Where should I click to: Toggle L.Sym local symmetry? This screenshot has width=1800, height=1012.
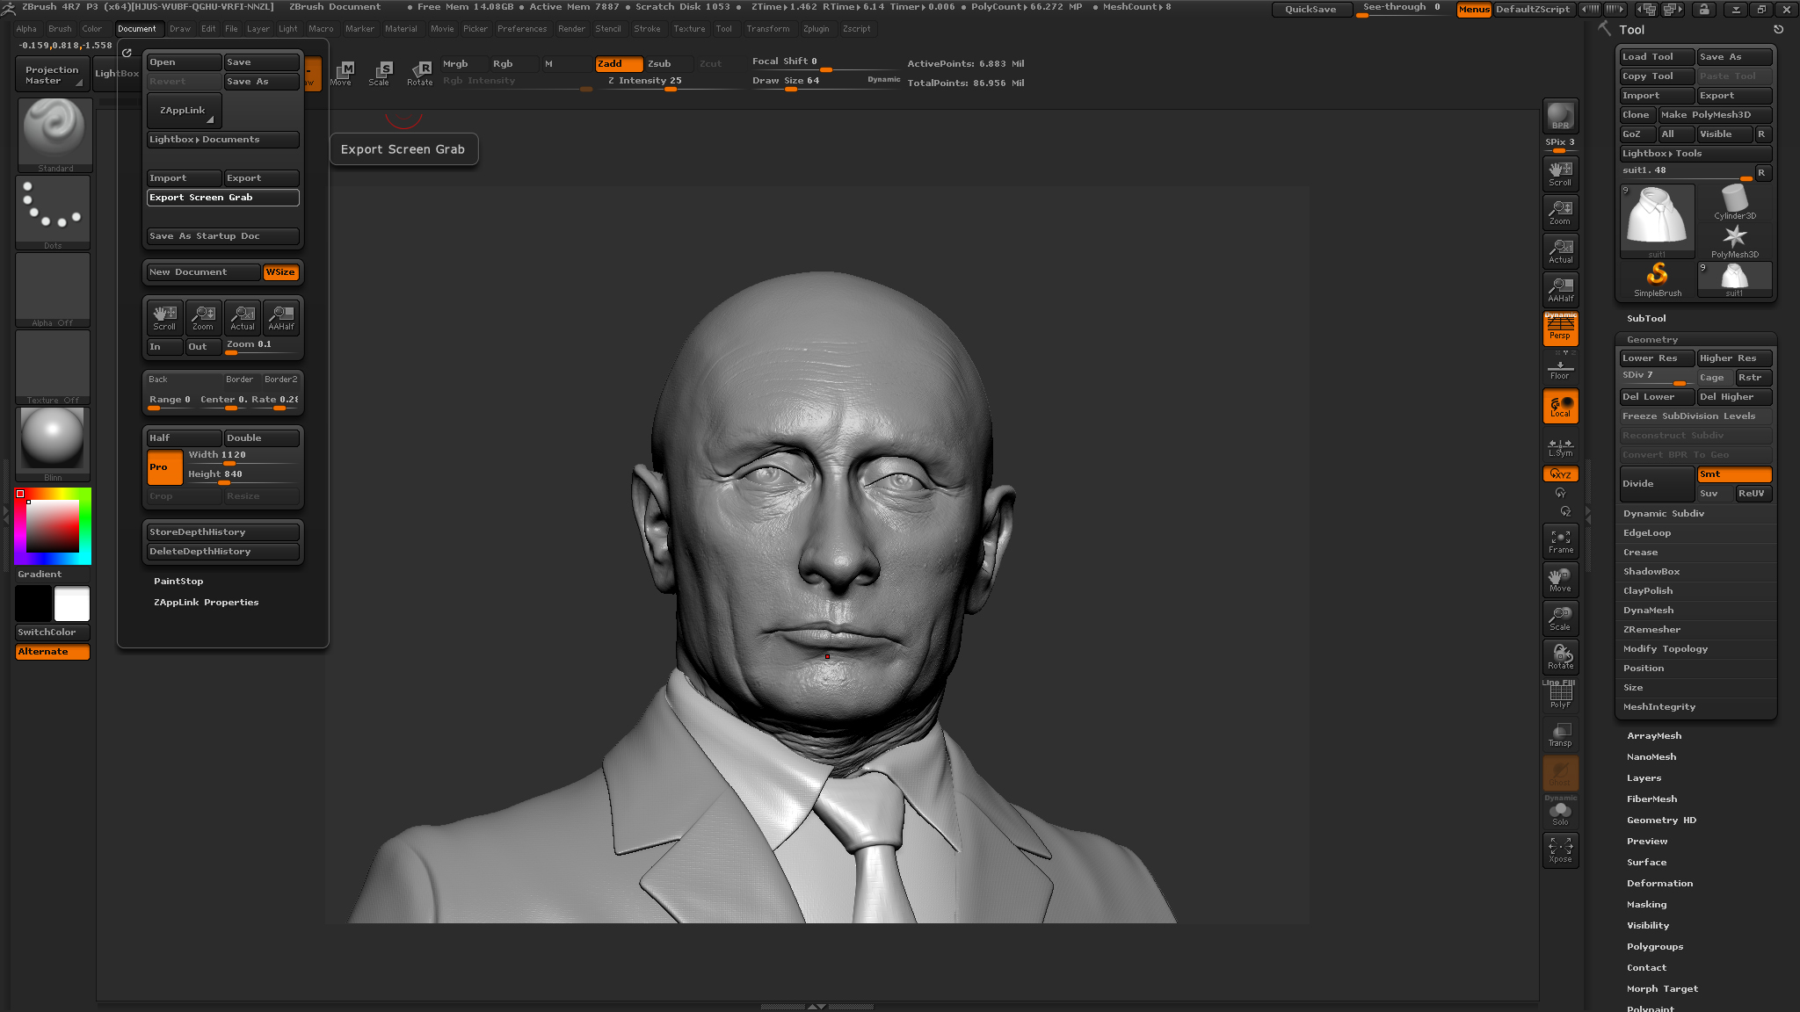pos(1560,448)
